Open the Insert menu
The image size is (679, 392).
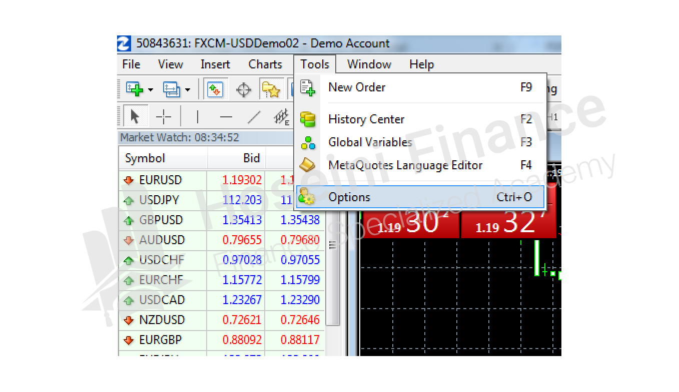point(215,64)
